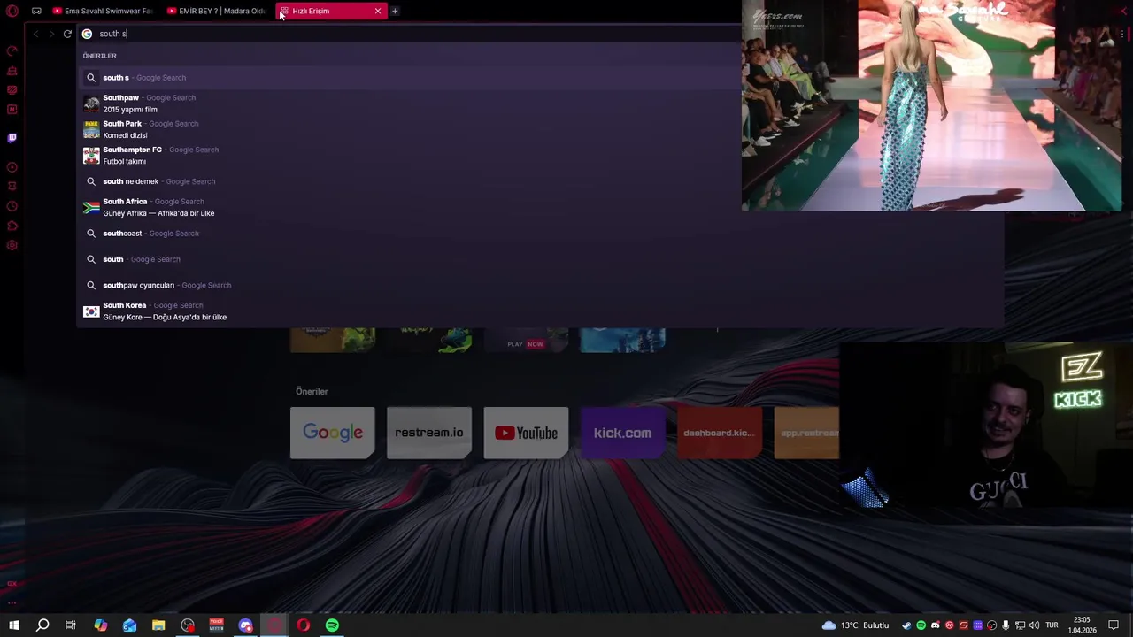Open the Steam tray icon
Viewport: 1133px width, 637px height.
click(906, 625)
